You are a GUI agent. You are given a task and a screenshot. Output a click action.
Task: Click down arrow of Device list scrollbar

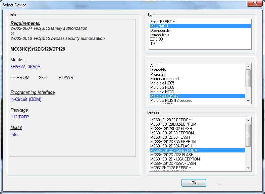point(248,168)
